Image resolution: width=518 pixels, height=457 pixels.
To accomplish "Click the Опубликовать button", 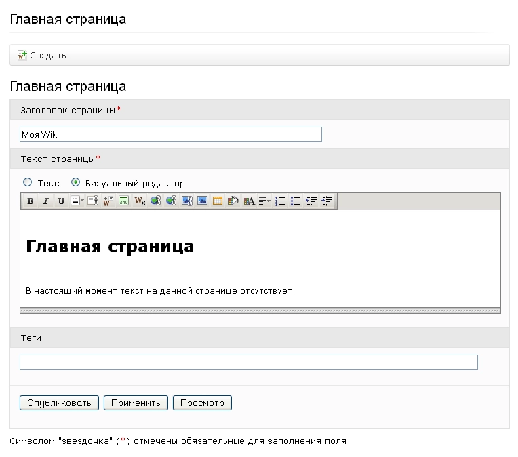I will 59,403.
